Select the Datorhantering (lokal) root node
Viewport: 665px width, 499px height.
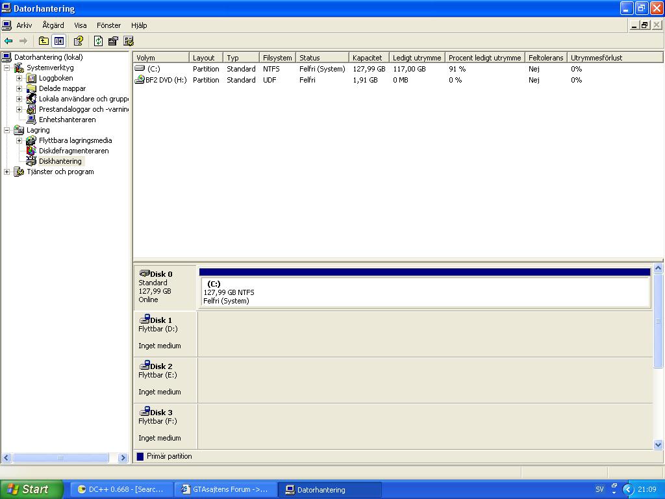click(x=48, y=57)
